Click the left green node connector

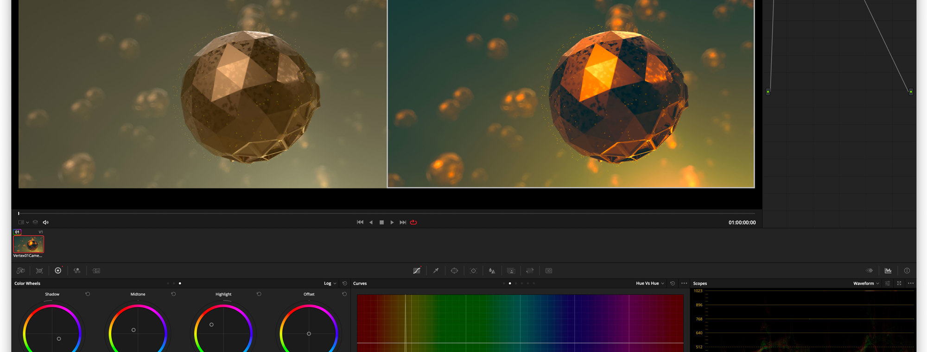pyautogui.click(x=768, y=92)
